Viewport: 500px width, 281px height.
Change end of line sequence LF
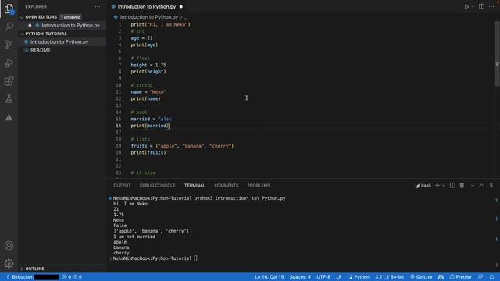tap(339, 277)
